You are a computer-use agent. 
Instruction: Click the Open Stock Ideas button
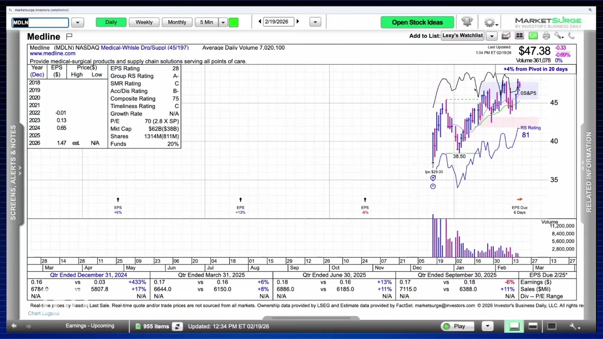(x=417, y=22)
